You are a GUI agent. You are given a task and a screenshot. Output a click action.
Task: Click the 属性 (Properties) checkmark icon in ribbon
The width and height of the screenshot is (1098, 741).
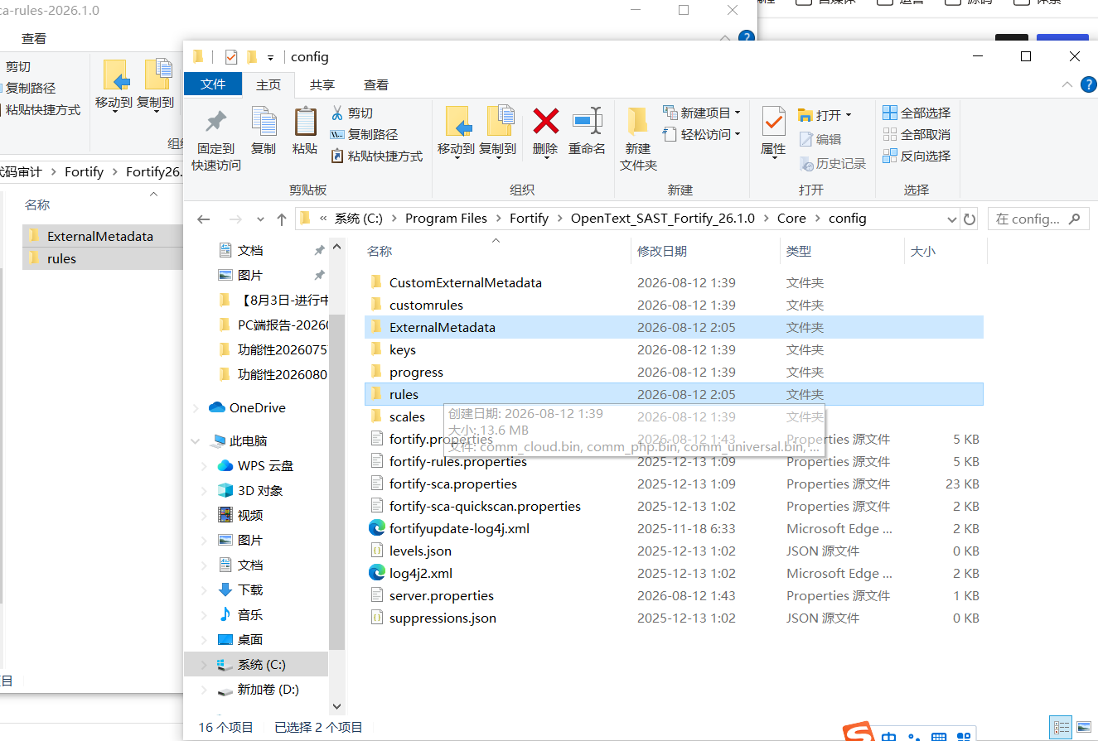click(x=773, y=123)
